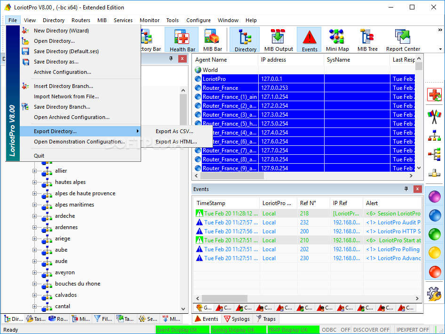Image resolution: width=445 pixels, height=334 pixels.
Task: Choose Open Archived Configuration...
Action: pyautogui.click(x=80, y=117)
